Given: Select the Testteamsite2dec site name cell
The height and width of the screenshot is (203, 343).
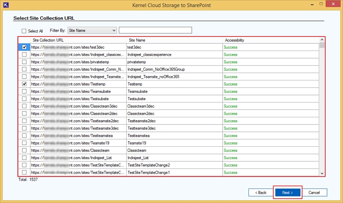Looking at the screenshot, I should [x=174, y=121].
